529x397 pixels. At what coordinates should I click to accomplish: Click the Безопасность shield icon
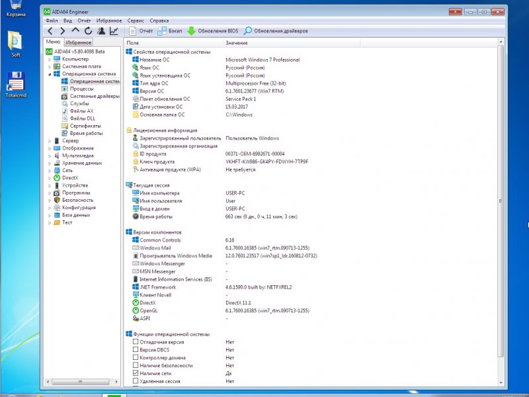point(57,200)
